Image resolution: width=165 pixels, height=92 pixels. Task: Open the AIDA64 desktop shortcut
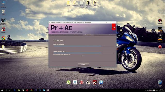click(x=95, y=82)
